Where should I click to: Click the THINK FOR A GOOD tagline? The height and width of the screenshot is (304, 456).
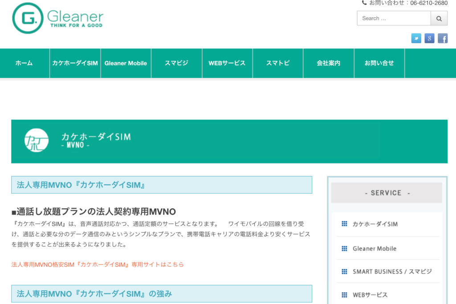click(77, 25)
